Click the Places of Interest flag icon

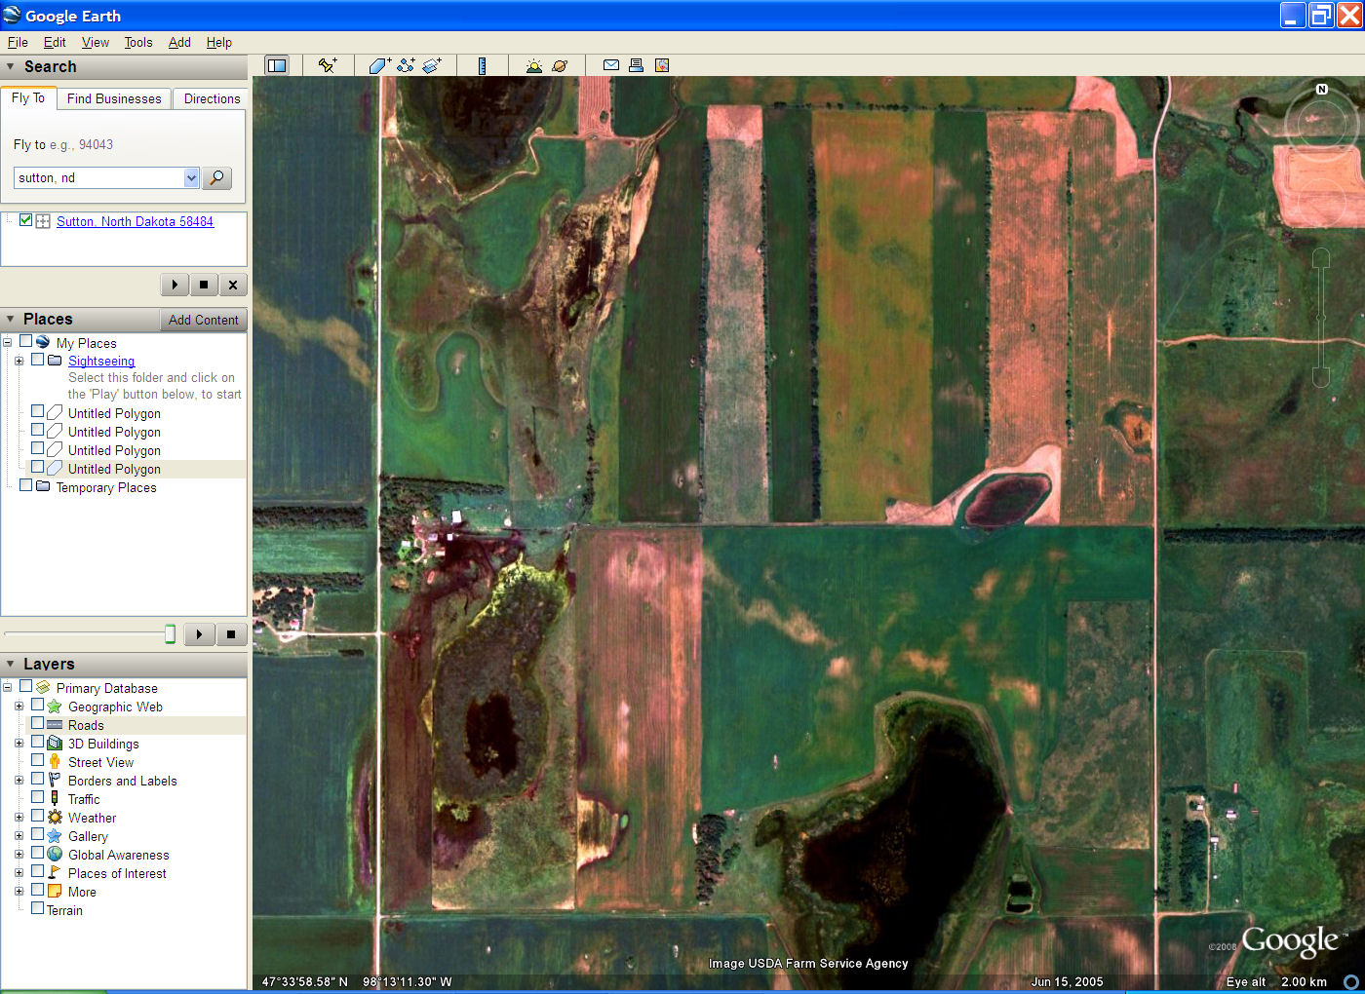pyautogui.click(x=55, y=872)
